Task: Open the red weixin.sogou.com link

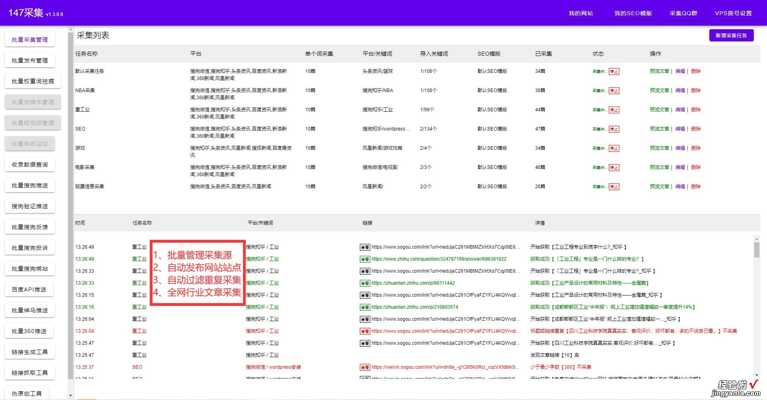Action: (446, 367)
